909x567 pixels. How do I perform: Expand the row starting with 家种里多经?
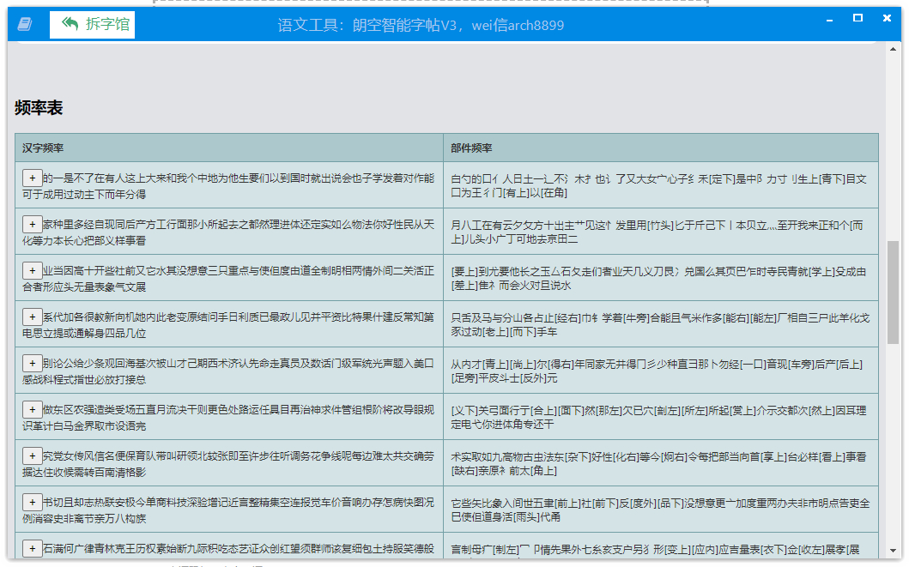coord(33,224)
